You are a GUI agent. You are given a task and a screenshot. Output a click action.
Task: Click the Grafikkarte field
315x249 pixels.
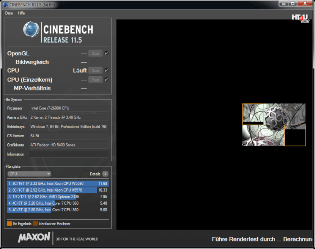tap(69, 145)
